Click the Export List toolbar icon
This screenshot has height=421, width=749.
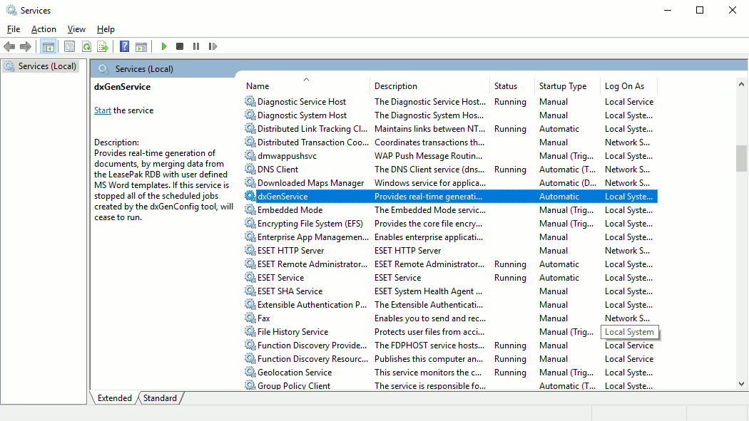pyautogui.click(x=103, y=47)
